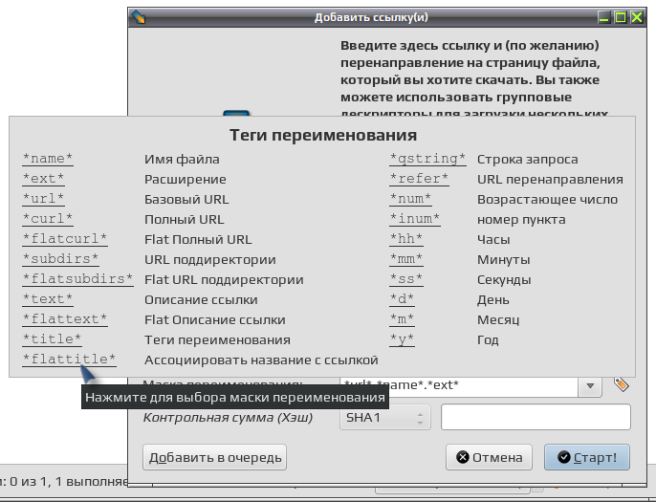Viewport: 656px width, 502px height.
Task: Insert the *title* renaming tag
Action: coord(52,339)
